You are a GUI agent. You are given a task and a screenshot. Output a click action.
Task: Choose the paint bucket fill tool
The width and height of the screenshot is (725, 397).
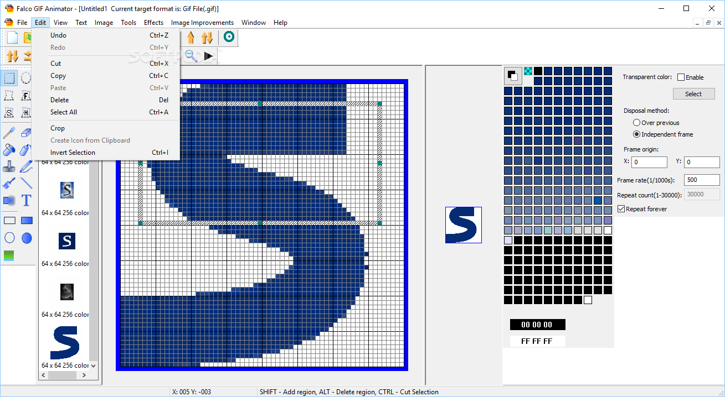click(x=9, y=150)
